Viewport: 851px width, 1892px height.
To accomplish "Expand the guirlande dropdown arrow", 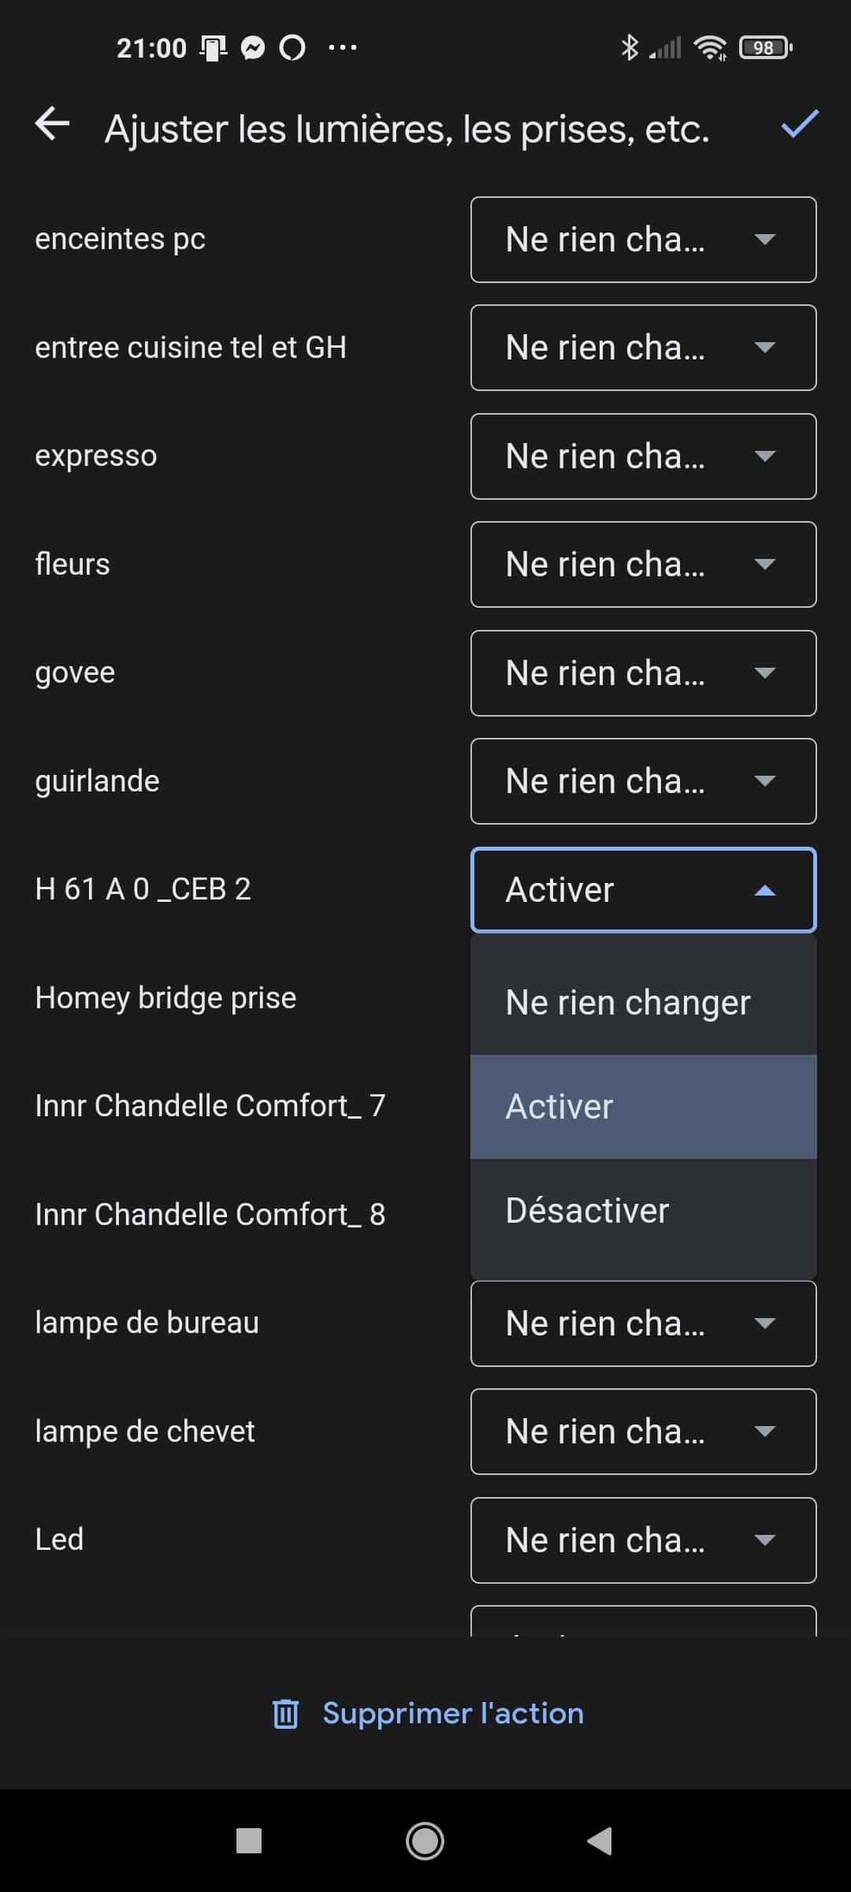I will pos(764,781).
